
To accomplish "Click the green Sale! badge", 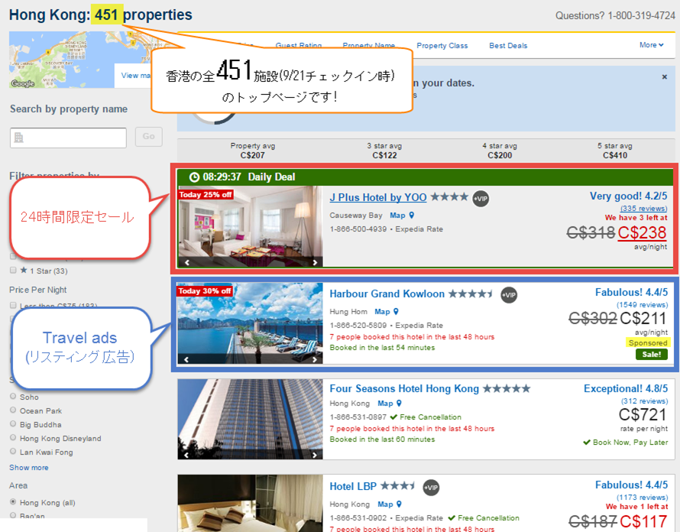I will click(652, 354).
